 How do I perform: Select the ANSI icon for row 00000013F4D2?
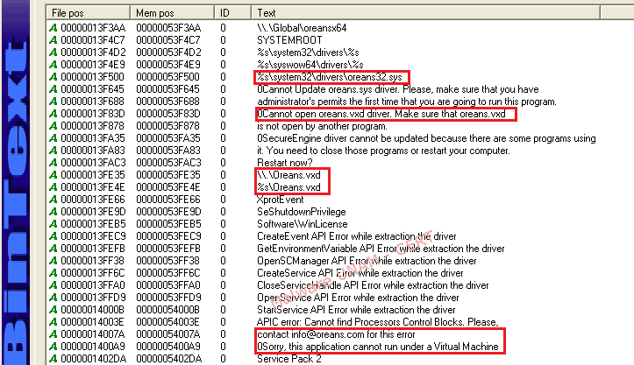click(53, 53)
